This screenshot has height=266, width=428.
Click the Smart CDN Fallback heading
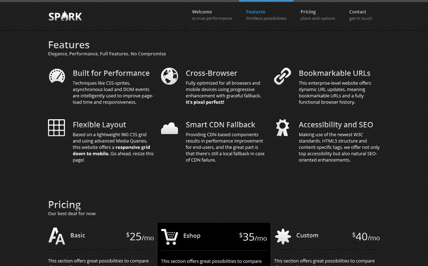[220, 125]
